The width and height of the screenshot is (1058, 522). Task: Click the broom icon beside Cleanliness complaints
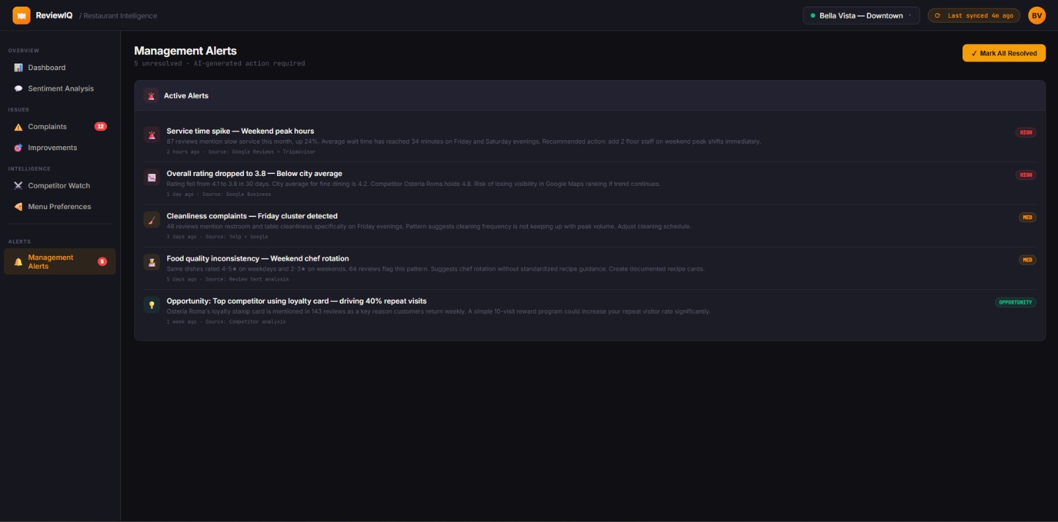pos(152,220)
